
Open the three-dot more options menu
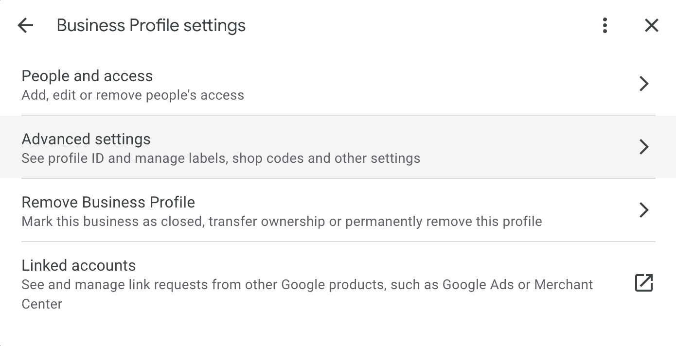pos(605,25)
